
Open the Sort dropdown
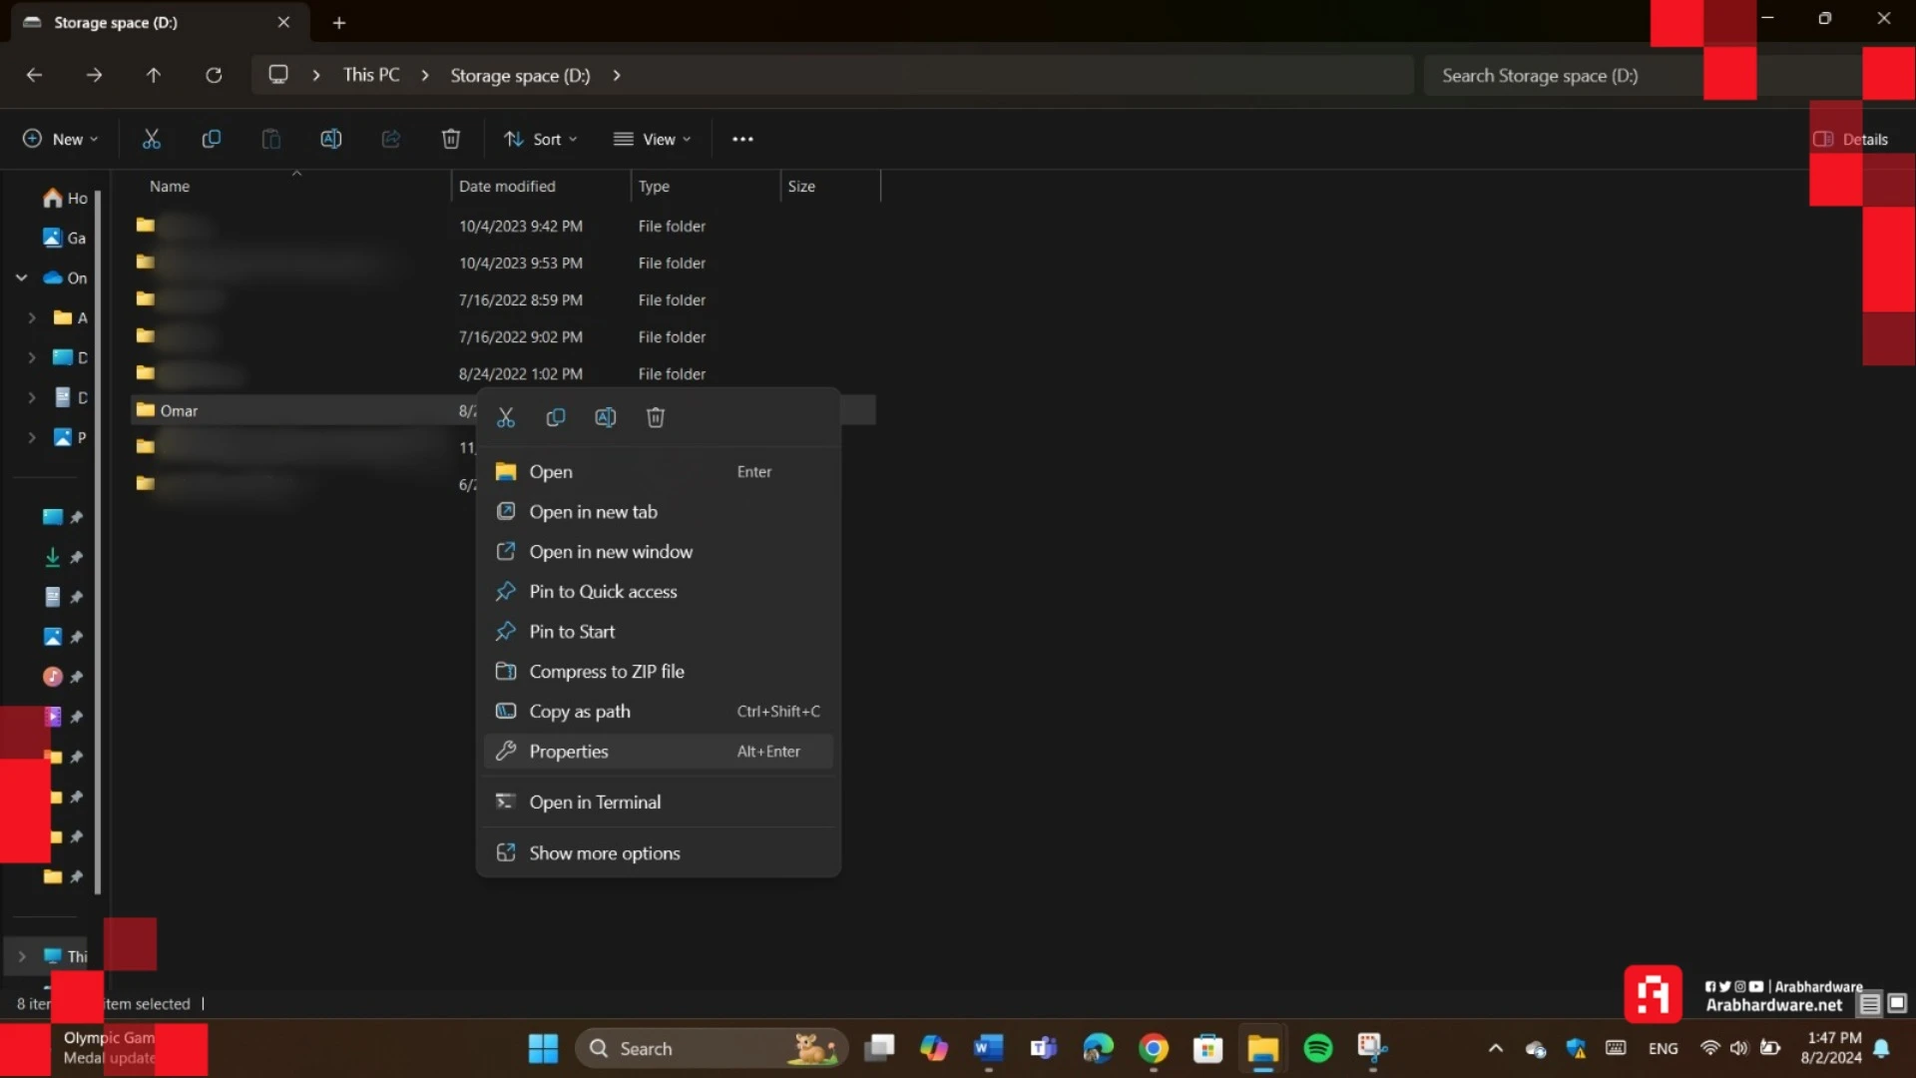click(541, 139)
